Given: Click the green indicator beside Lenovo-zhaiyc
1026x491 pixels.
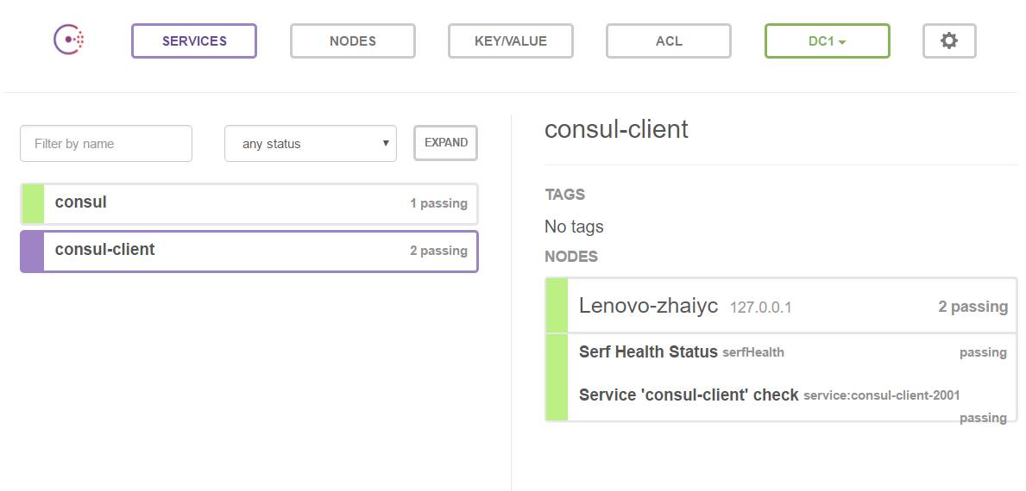Looking at the screenshot, I should pyautogui.click(x=557, y=306).
